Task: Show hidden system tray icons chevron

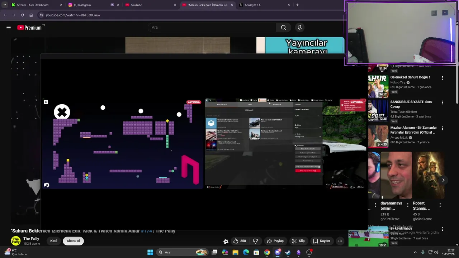Action: 415,252
